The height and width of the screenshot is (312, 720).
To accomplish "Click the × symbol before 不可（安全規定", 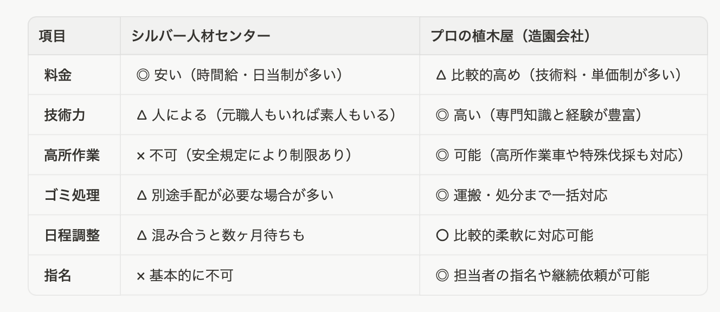I will click(141, 155).
